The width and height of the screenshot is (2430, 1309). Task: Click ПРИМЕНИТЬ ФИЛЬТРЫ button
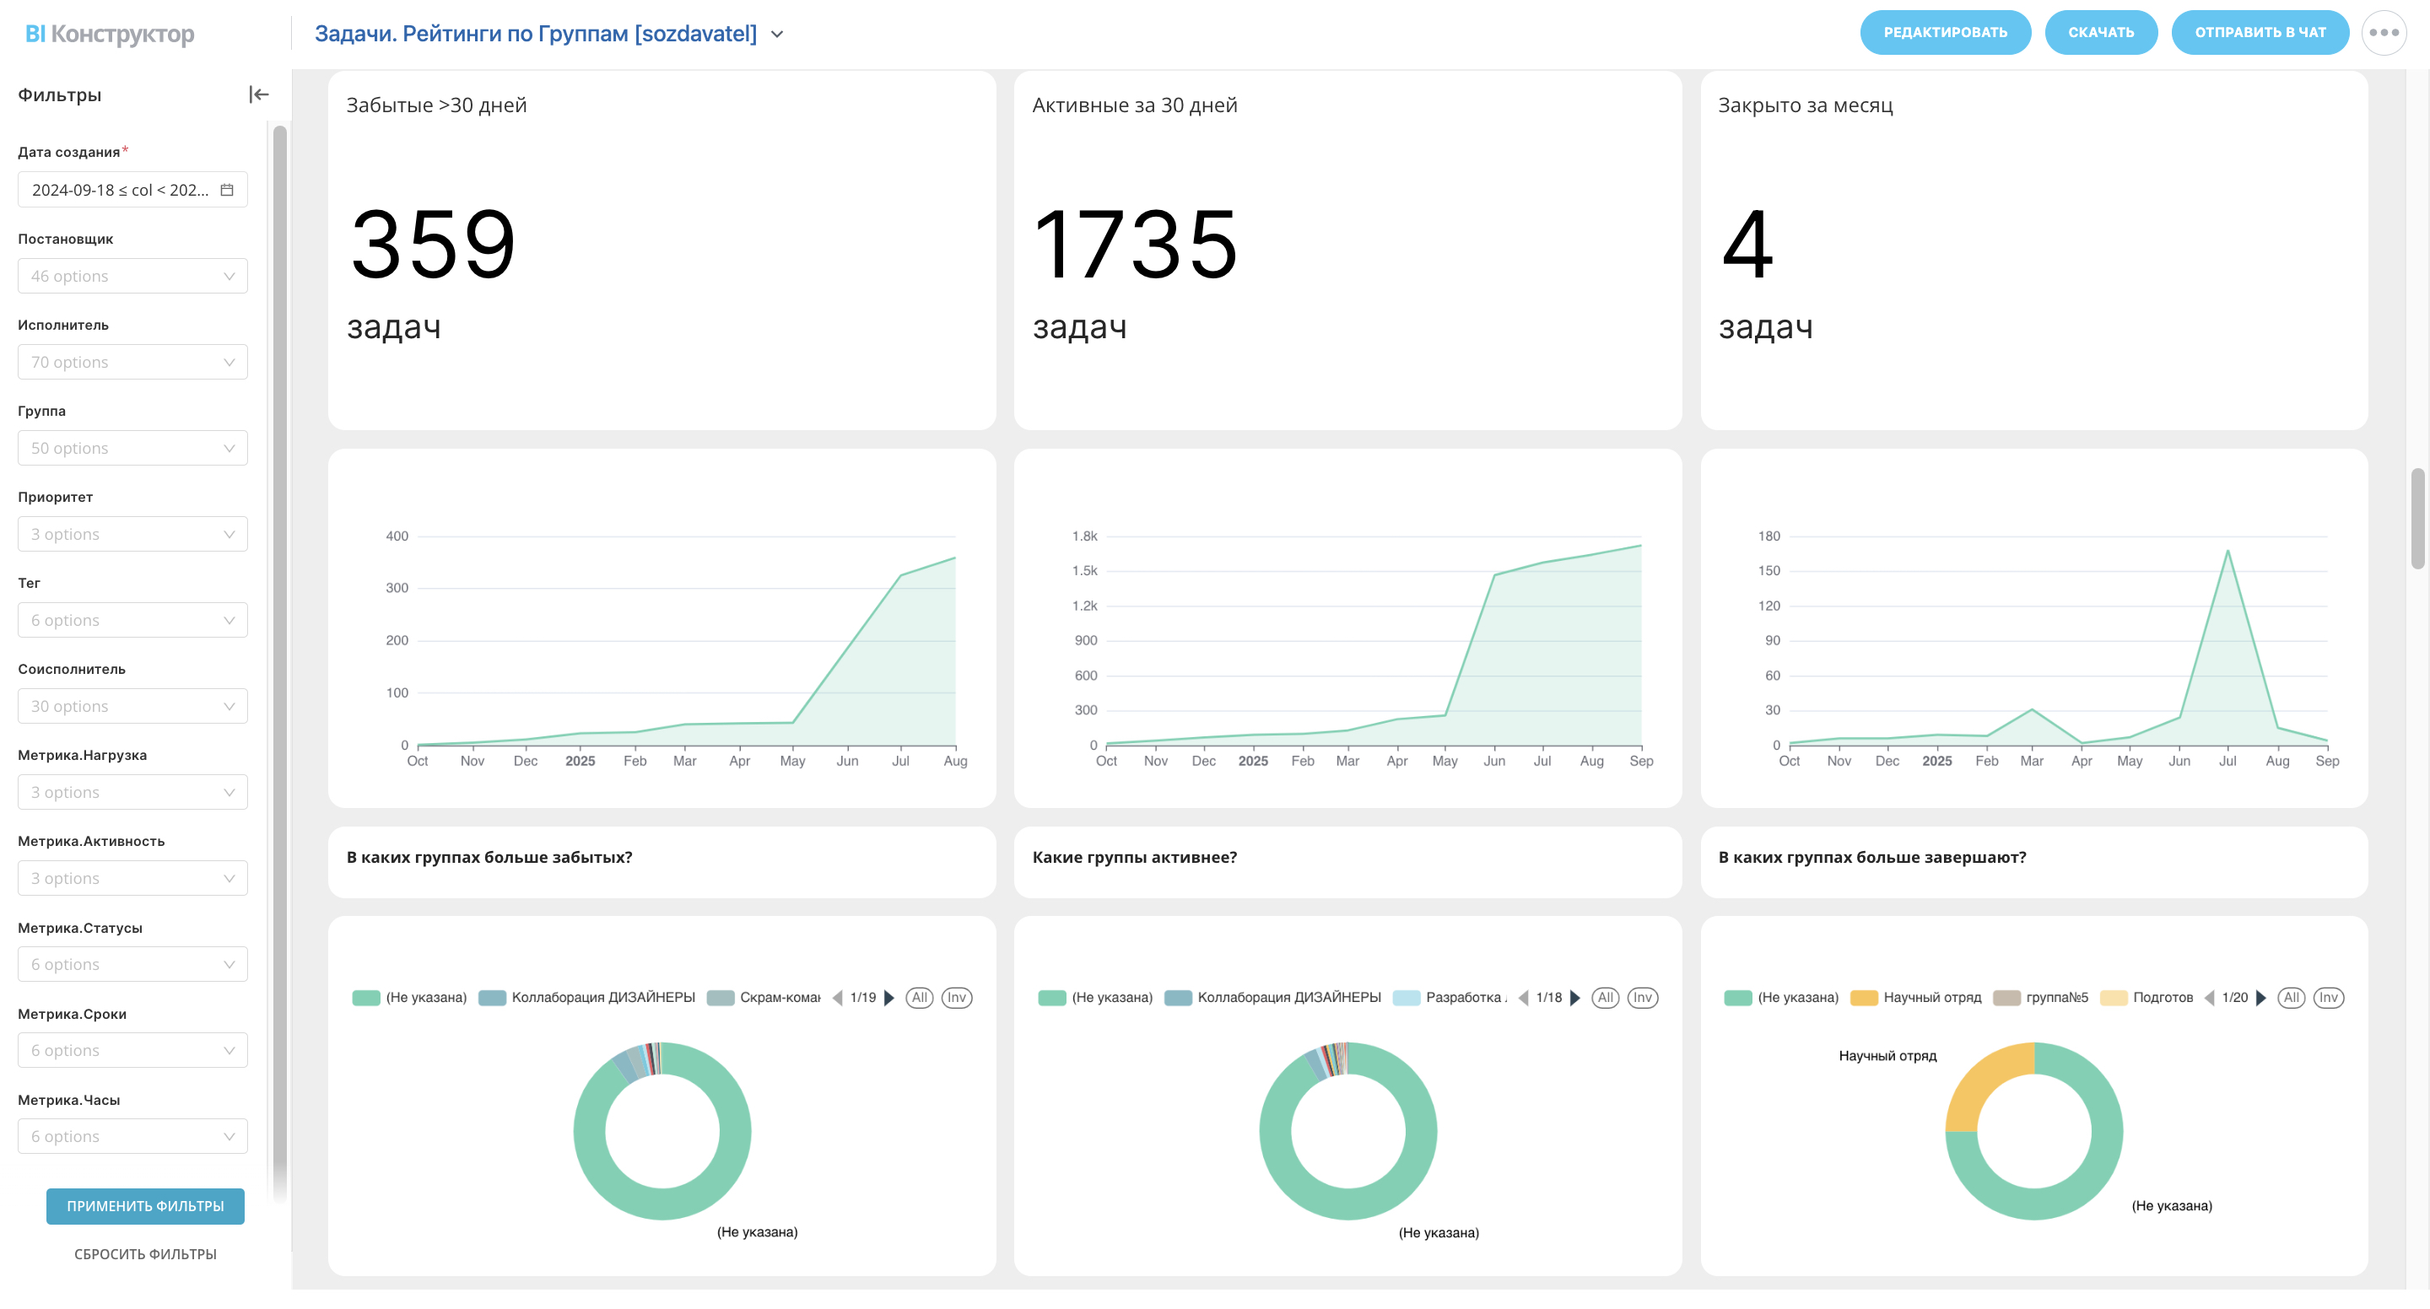point(145,1206)
